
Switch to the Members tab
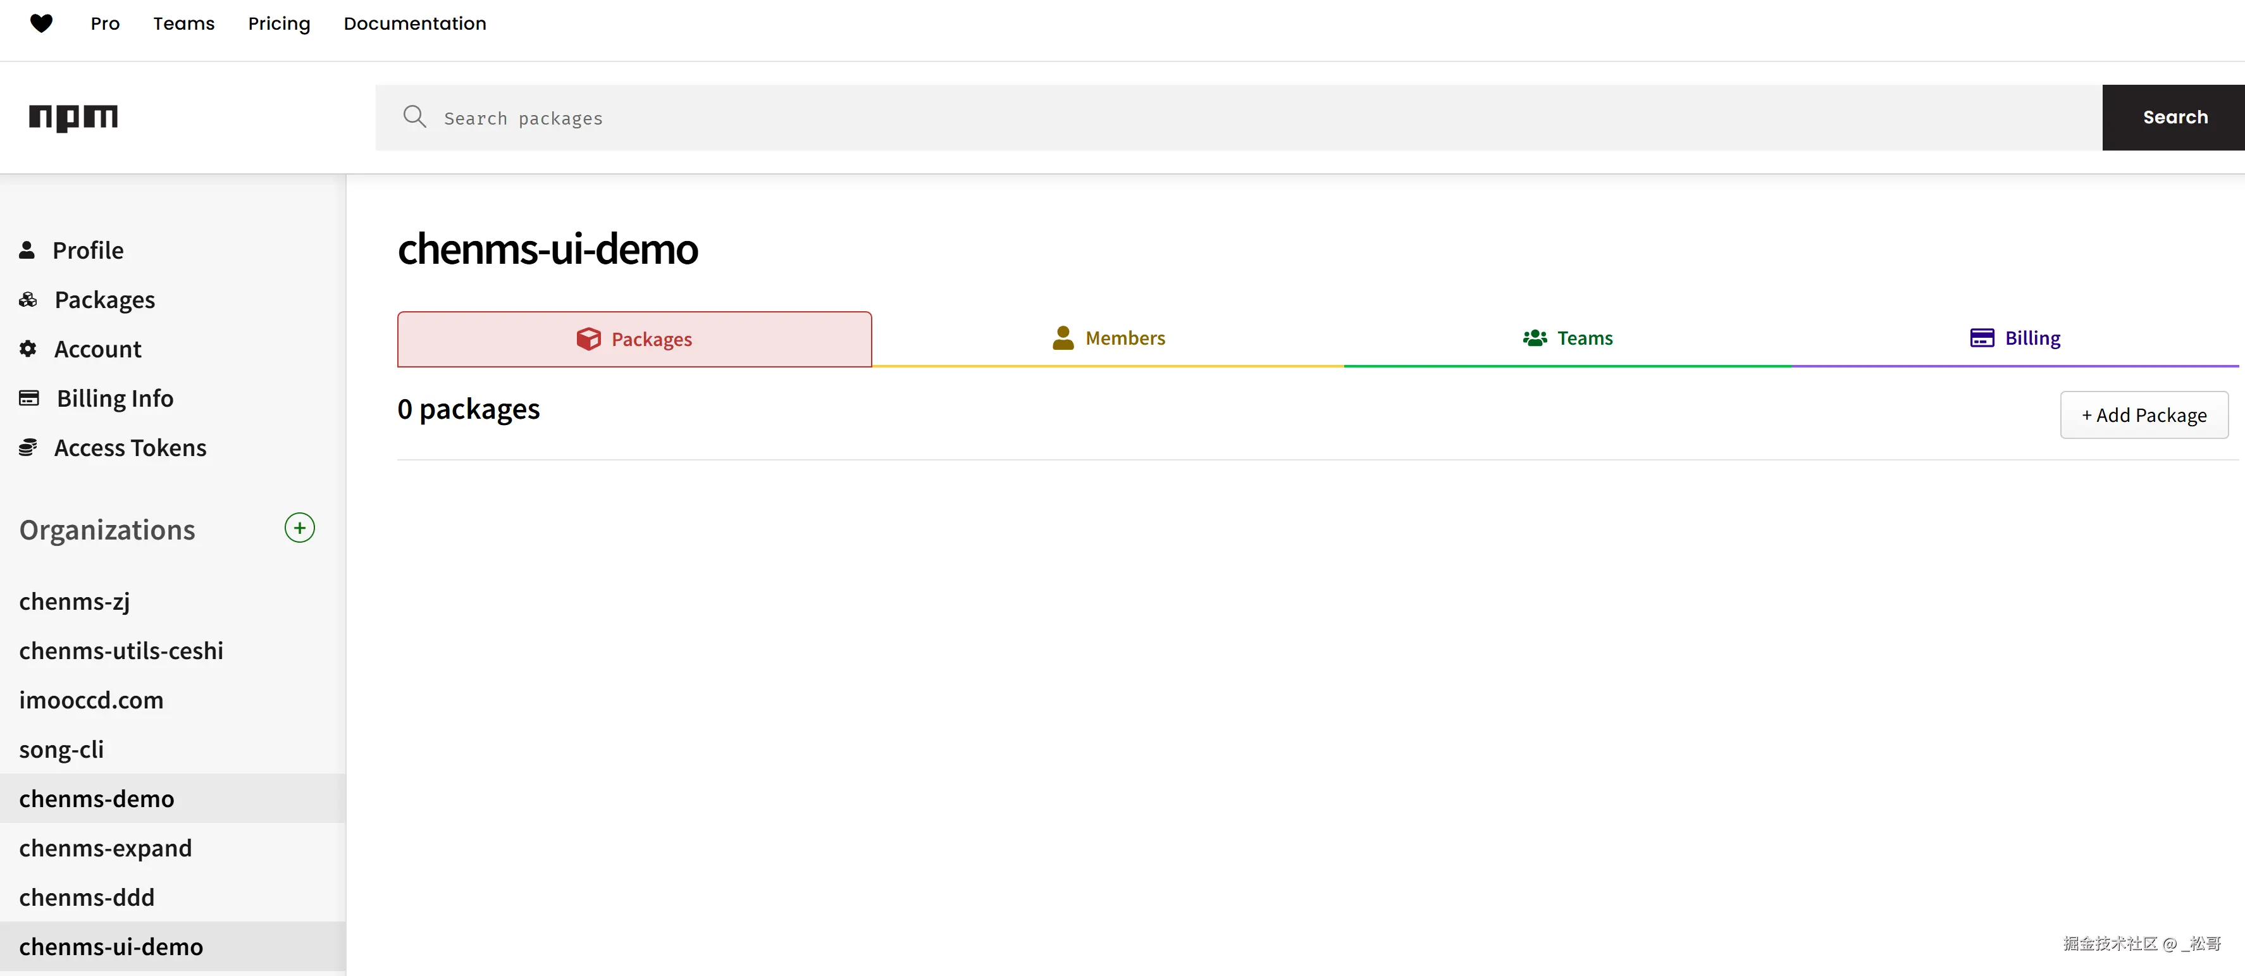click(x=1108, y=338)
